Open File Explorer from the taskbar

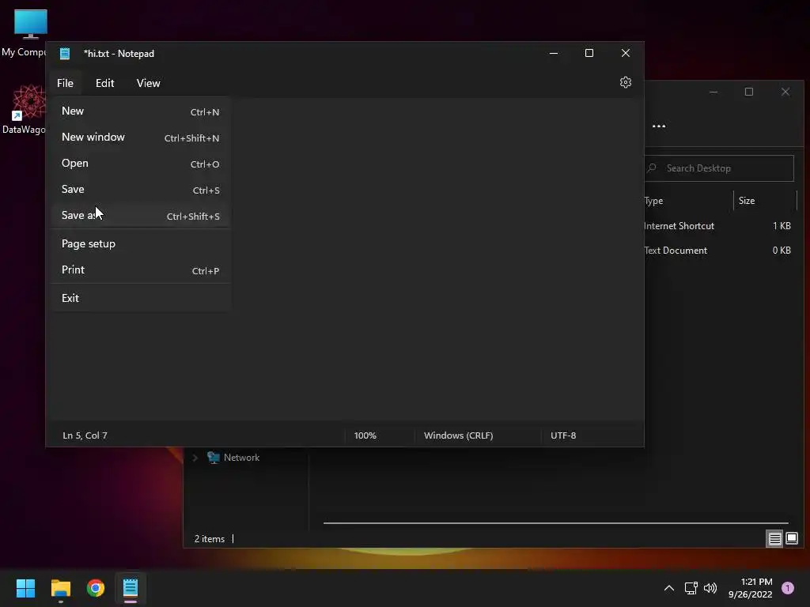[60, 588]
